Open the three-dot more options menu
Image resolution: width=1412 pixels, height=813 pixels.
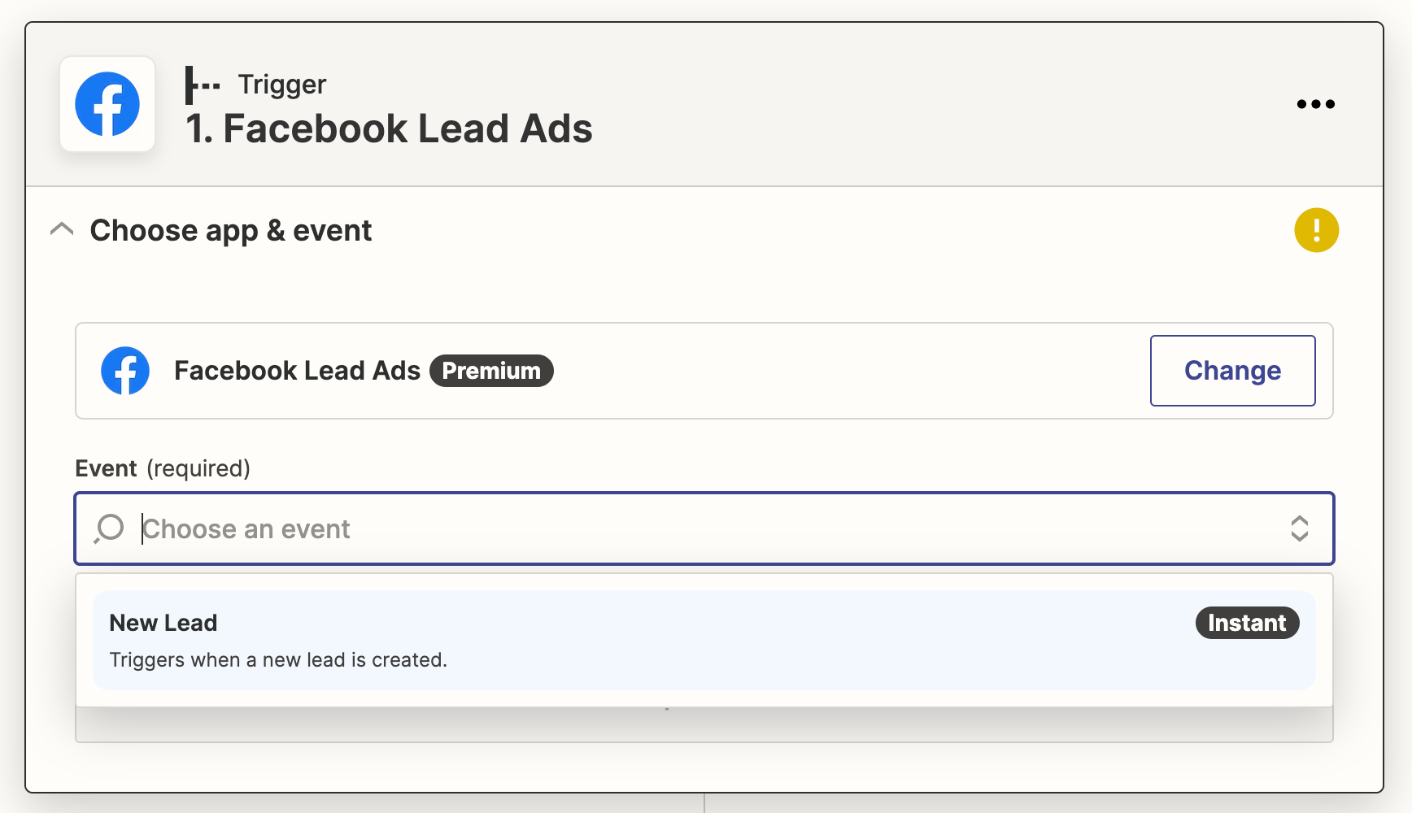pyautogui.click(x=1315, y=104)
